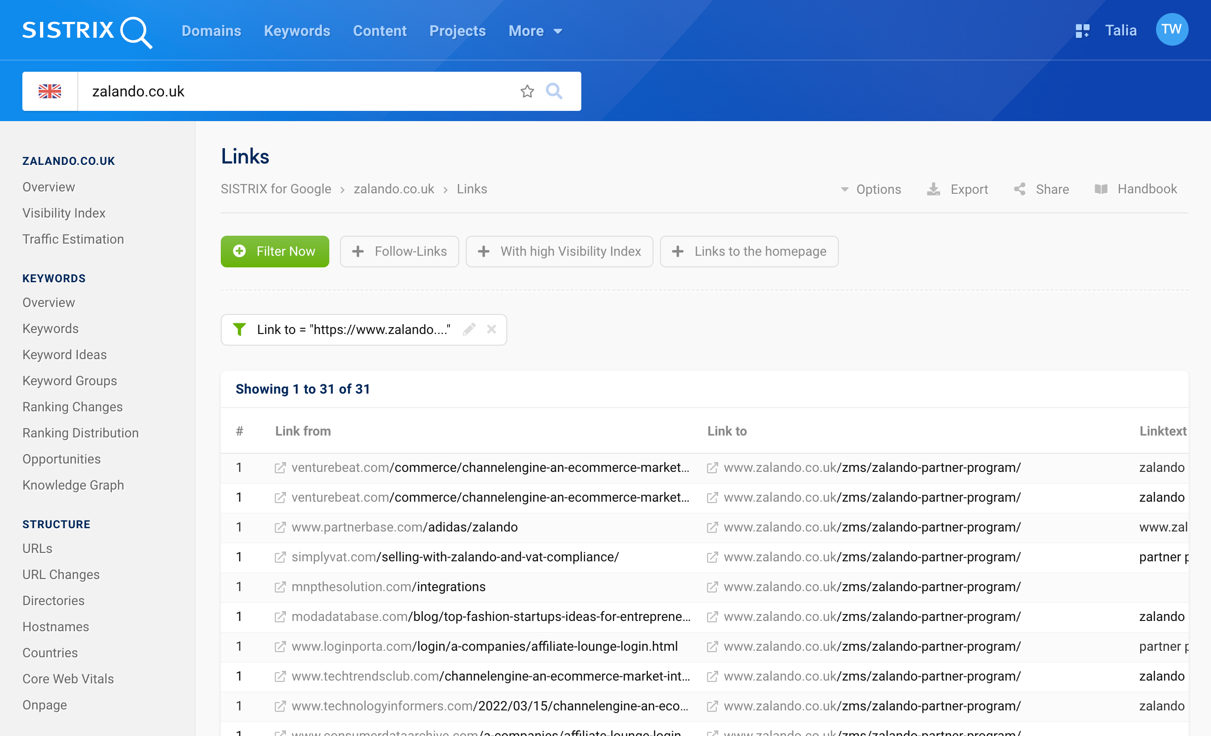Open the apps grid icon next to Talia
The image size is (1211, 736).
[1082, 30]
